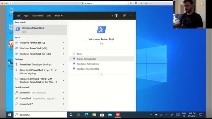Click the large PowerShell app icon
This screenshot has width=212, height=119.
(x=102, y=30)
